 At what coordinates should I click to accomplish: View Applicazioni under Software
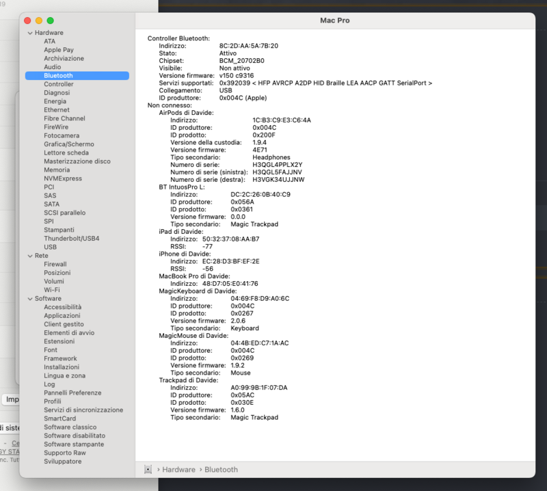[x=62, y=316]
